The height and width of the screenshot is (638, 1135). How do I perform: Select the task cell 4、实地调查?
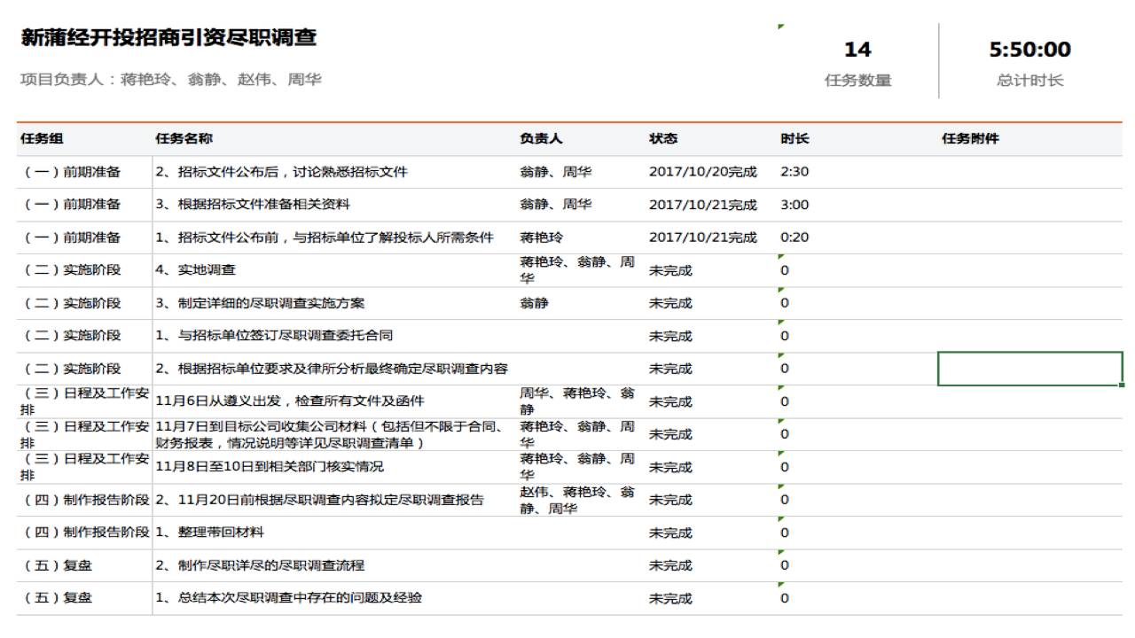coord(195,270)
